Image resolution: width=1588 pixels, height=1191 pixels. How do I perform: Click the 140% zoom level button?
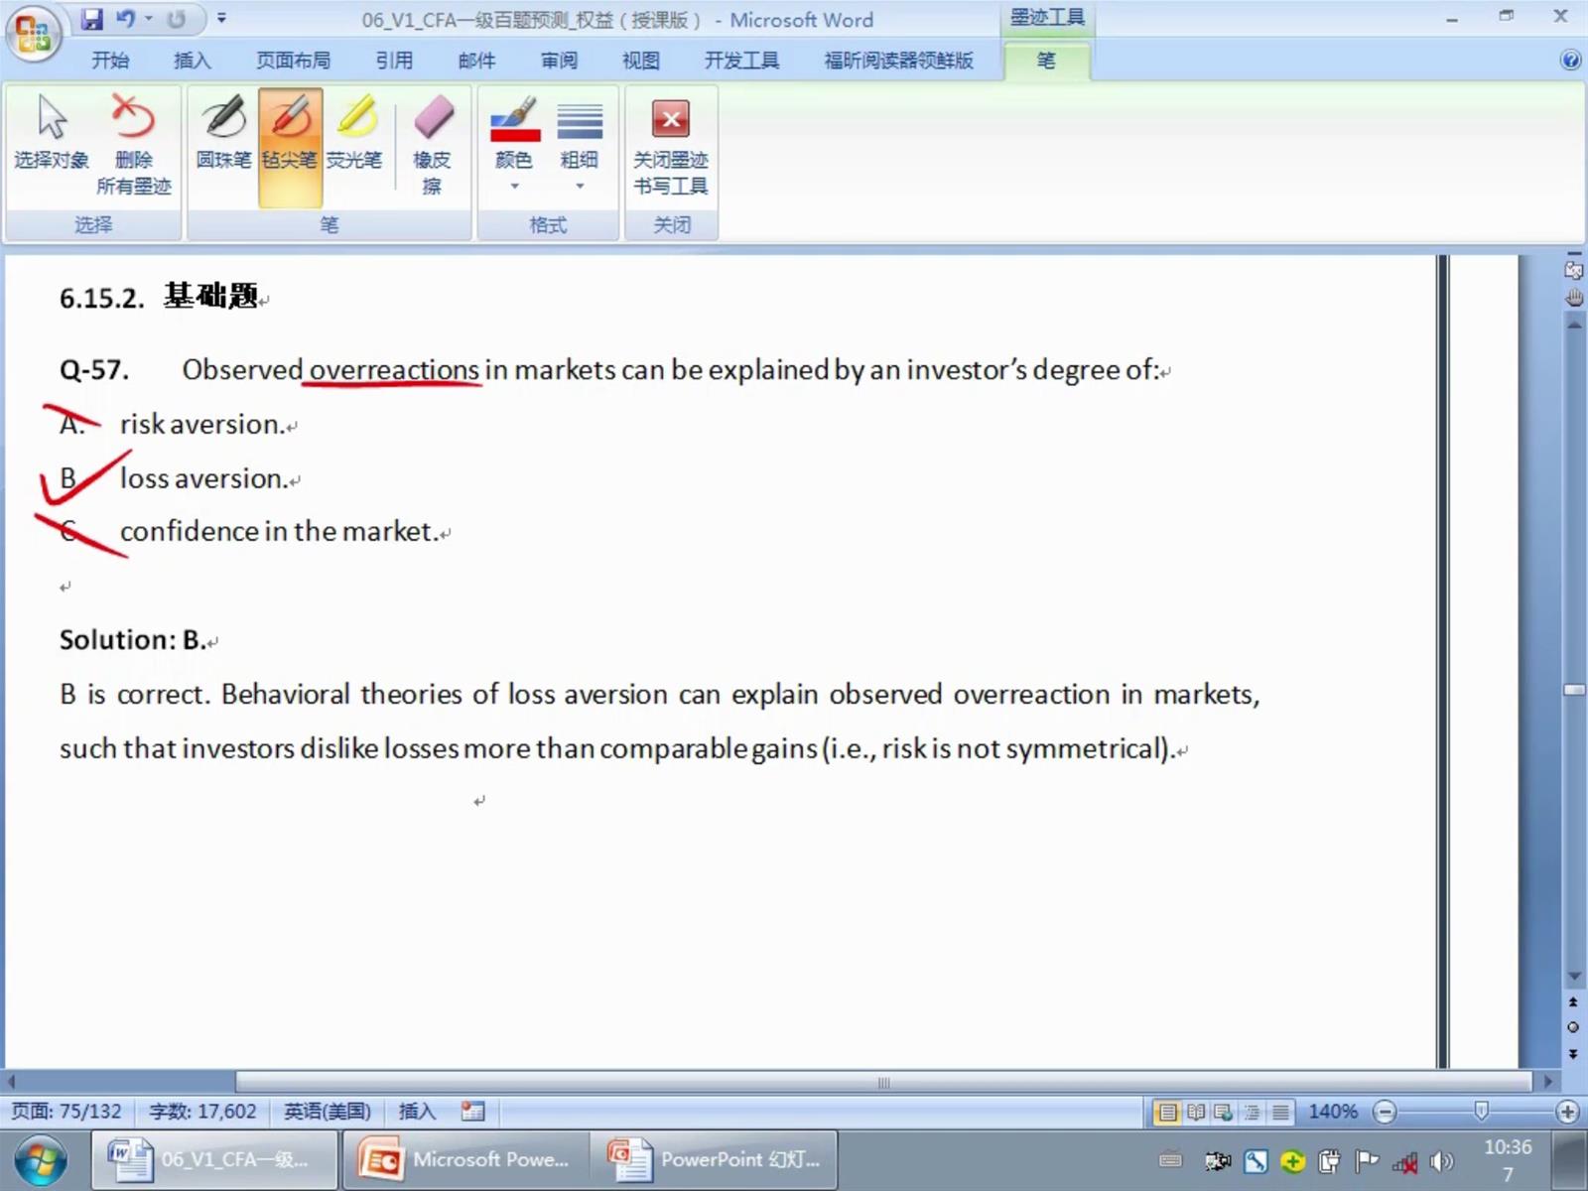pos(1332,1112)
